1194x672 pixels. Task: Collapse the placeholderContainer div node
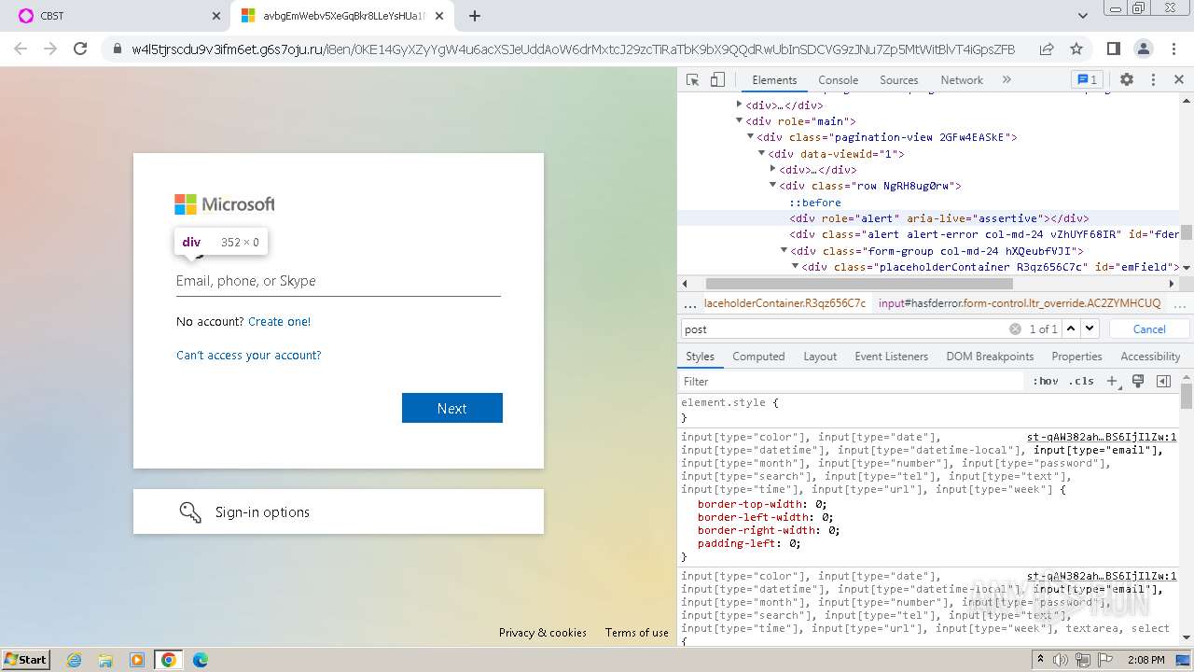pyautogui.click(x=795, y=267)
